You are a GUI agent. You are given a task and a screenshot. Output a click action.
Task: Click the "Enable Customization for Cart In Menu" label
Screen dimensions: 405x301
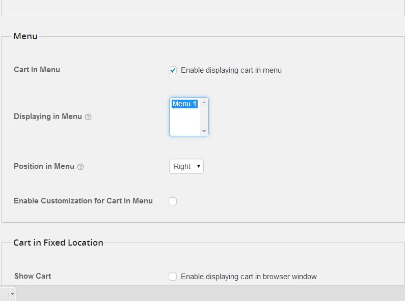point(83,201)
